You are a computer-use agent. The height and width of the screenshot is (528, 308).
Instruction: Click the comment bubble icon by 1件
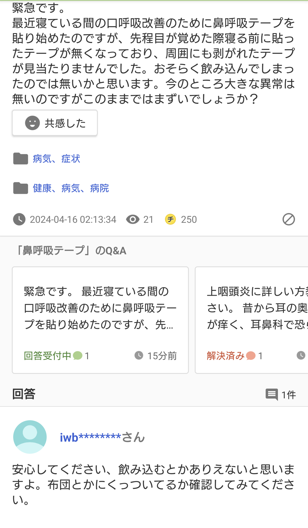[x=272, y=394]
